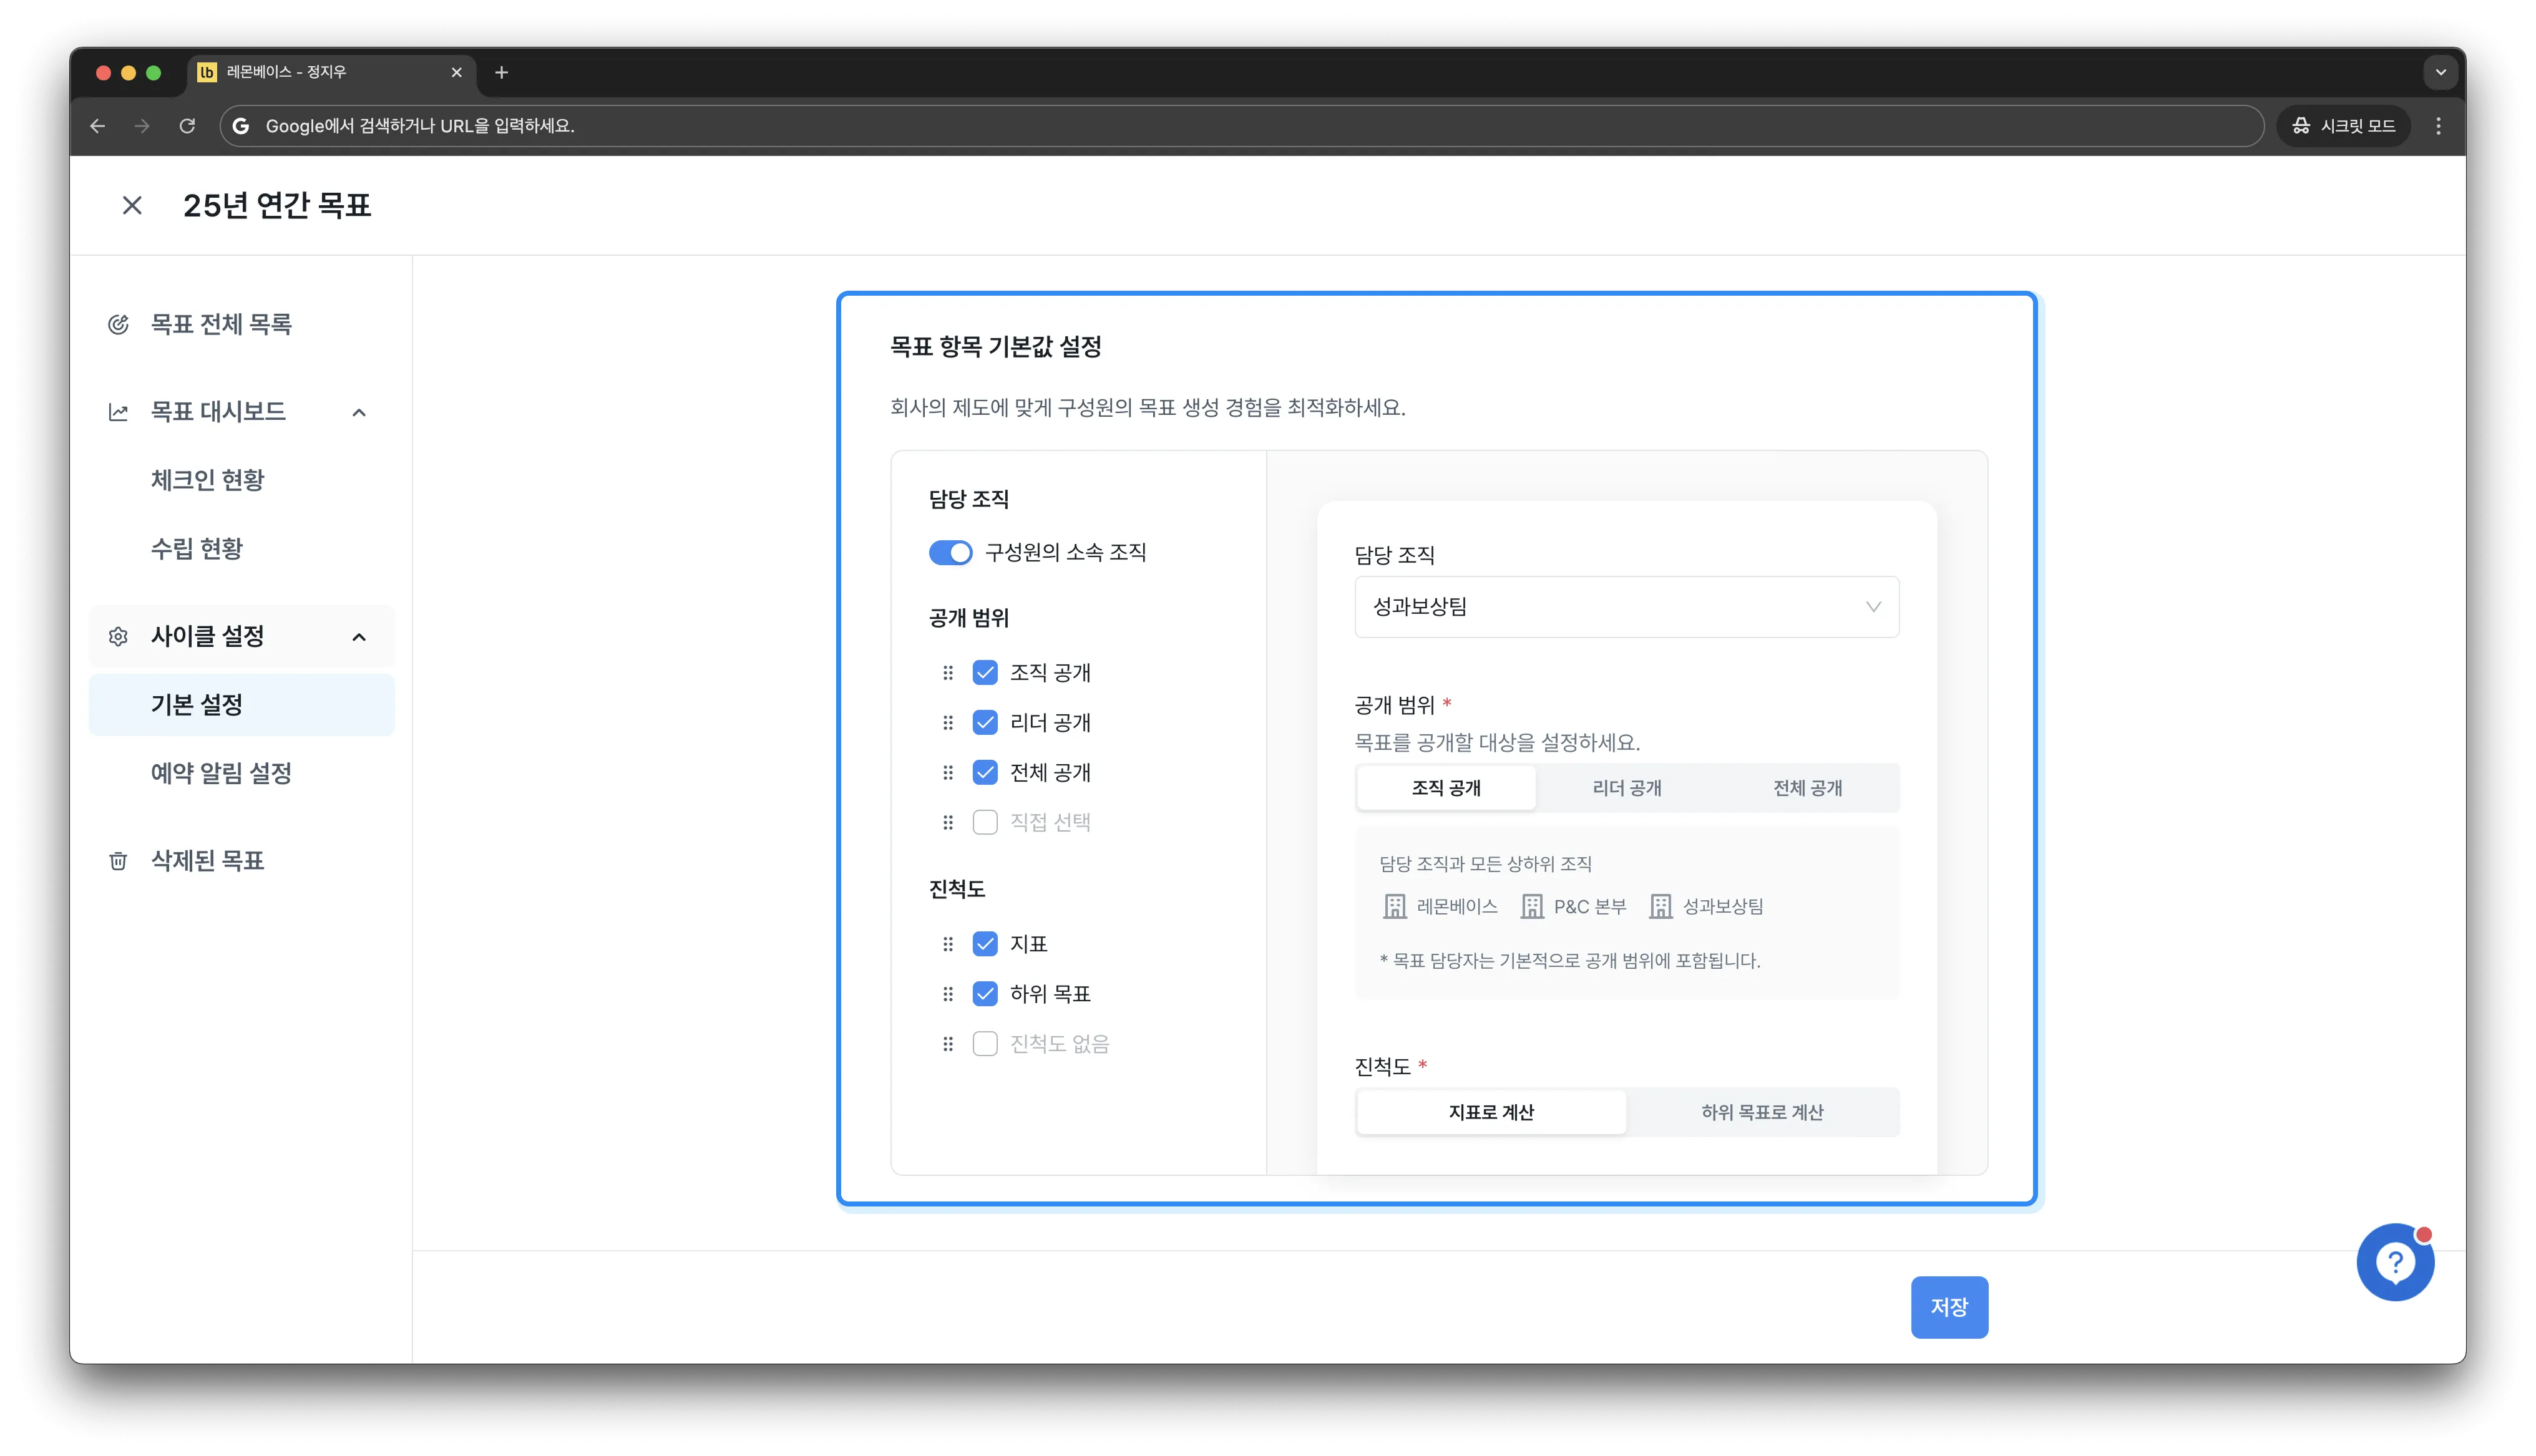Select the 조직 공개 segment tab
Viewport: 2536px width, 1456px height.
click(x=1446, y=788)
